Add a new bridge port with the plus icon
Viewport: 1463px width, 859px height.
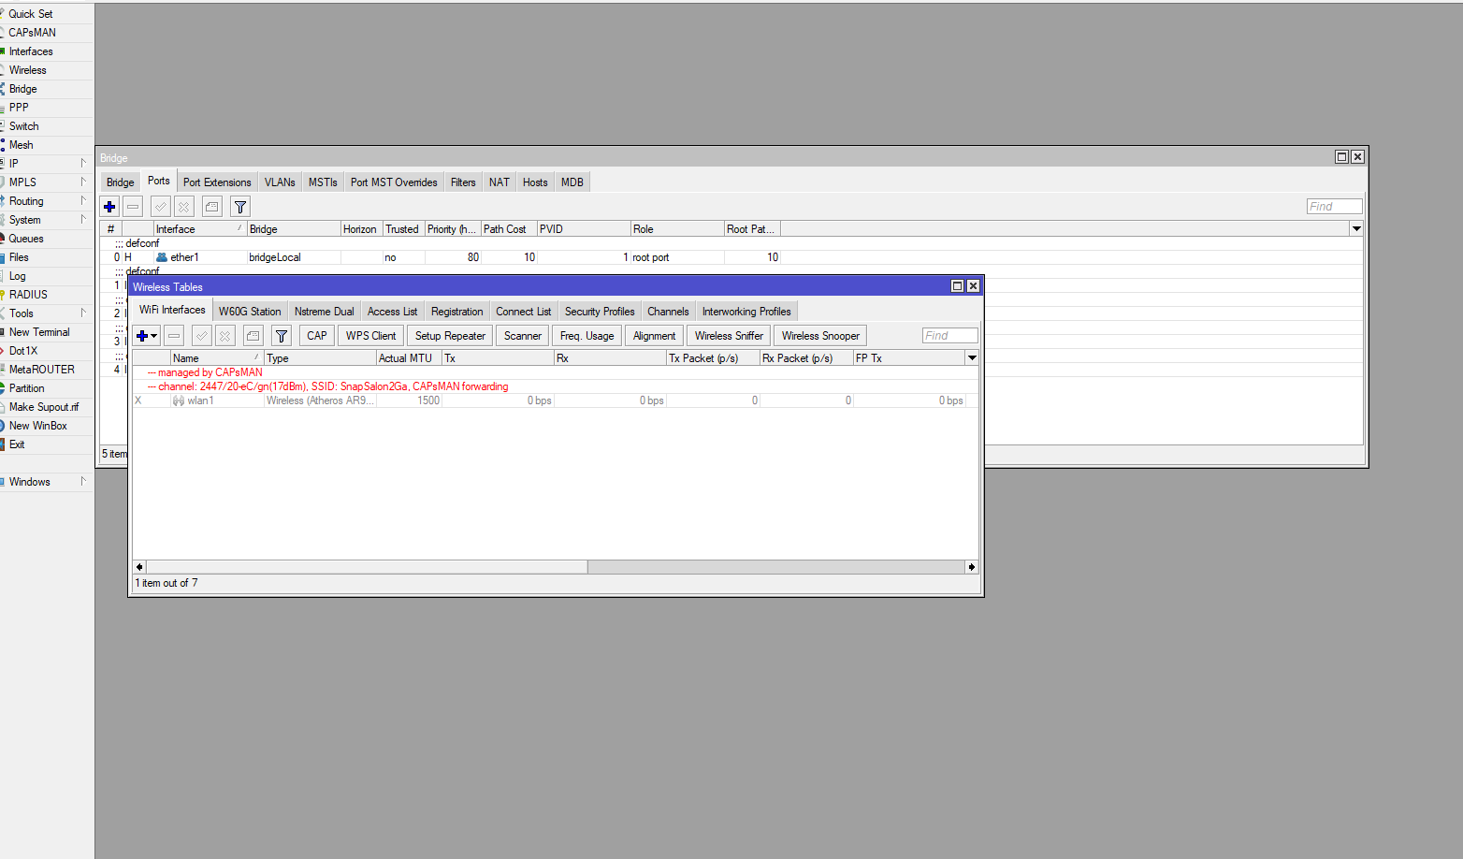pyautogui.click(x=109, y=206)
